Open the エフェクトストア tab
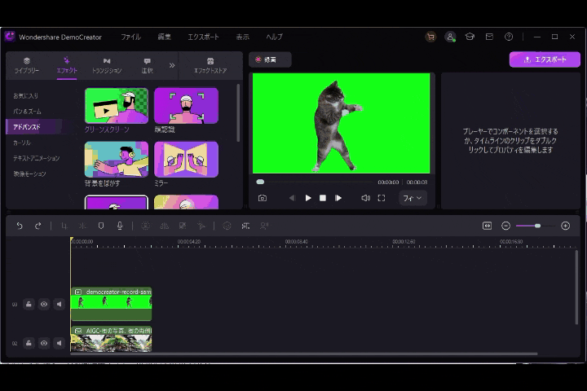The width and height of the screenshot is (587, 391). (x=210, y=65)
